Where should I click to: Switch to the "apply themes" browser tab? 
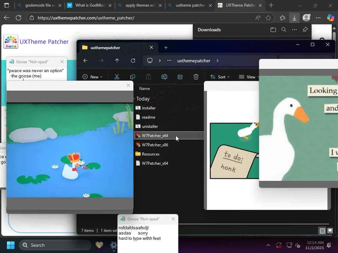140,5
